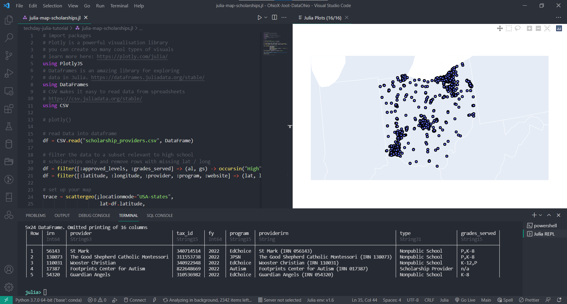This screenshot has width=567, height=304.
Task: Click Connect in the status bar
Action: click(x=135, y=300)
